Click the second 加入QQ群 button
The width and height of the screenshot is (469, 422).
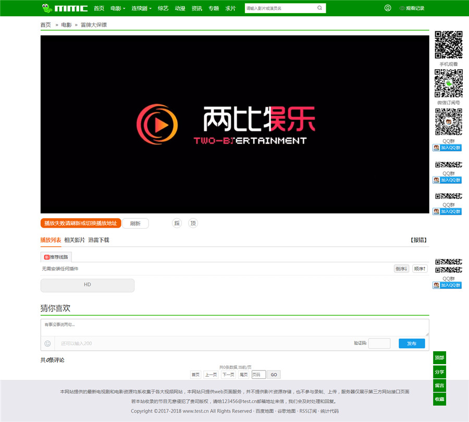tap(447, 180)
